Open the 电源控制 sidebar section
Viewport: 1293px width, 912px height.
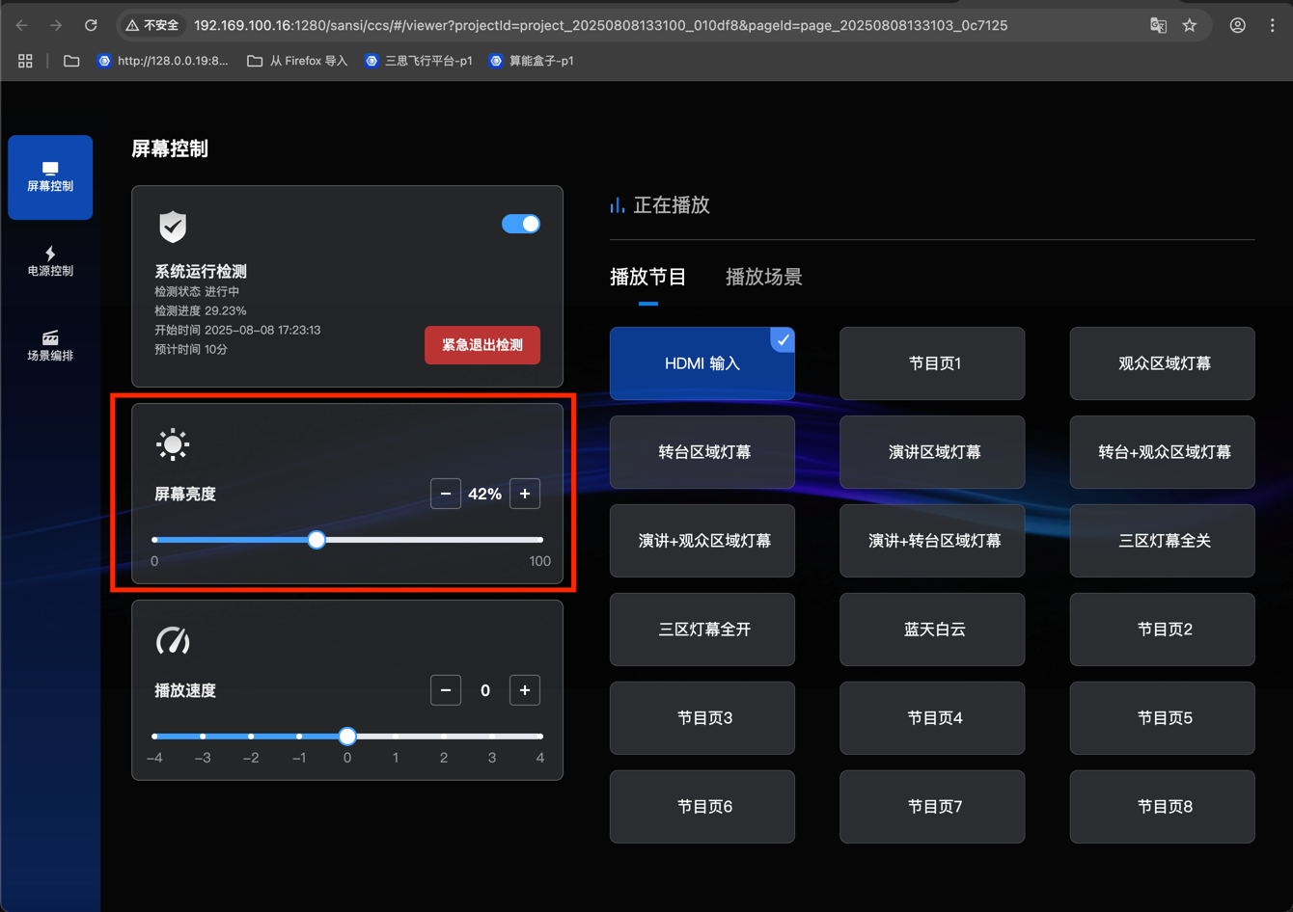pyautogui.click(x=50, y=261)
